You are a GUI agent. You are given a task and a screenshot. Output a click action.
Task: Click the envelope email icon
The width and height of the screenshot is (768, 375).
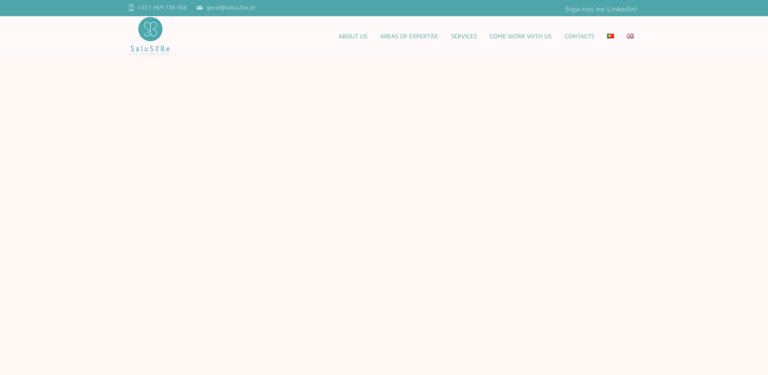click(x=200, y=8)
